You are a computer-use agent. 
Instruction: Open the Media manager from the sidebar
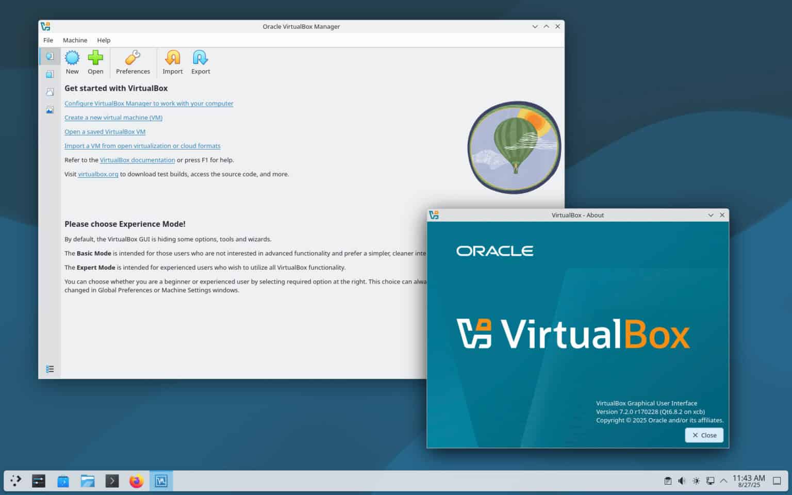pyautogui.click(x=49, y=92)
